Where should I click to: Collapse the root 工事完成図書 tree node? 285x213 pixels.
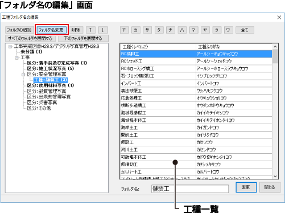tap(10, 47)
